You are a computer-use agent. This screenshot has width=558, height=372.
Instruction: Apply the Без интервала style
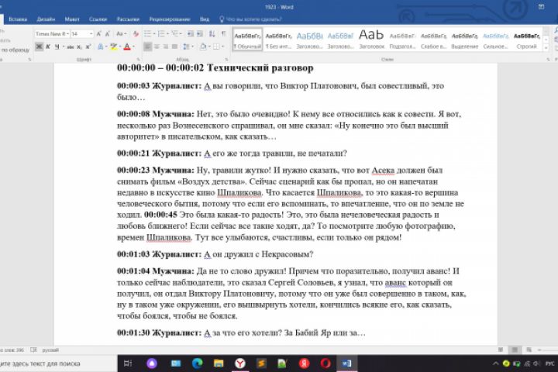coord(278,40)
